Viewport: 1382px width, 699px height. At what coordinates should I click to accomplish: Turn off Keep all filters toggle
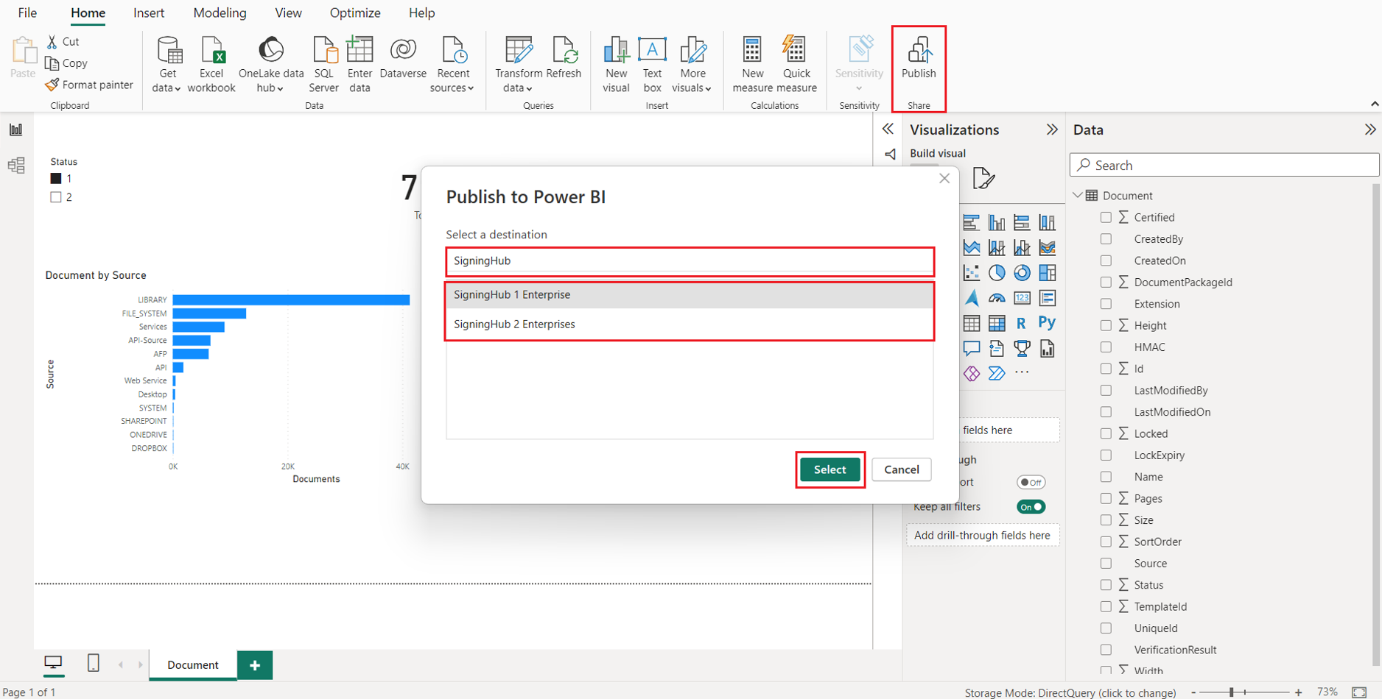point(1031,507)
